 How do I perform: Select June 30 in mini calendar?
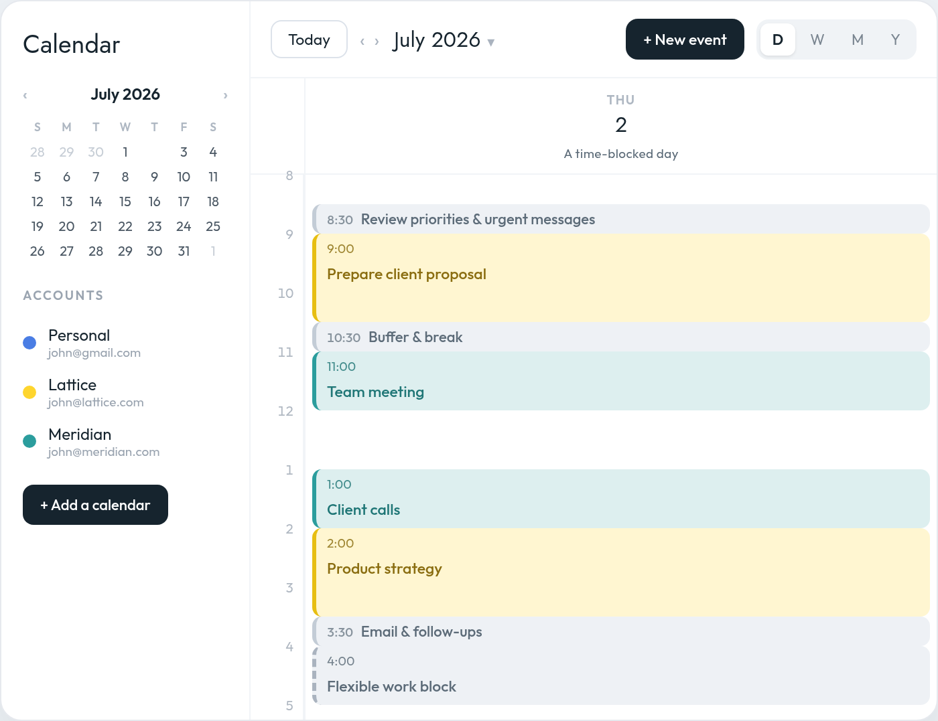click(96, 152)
